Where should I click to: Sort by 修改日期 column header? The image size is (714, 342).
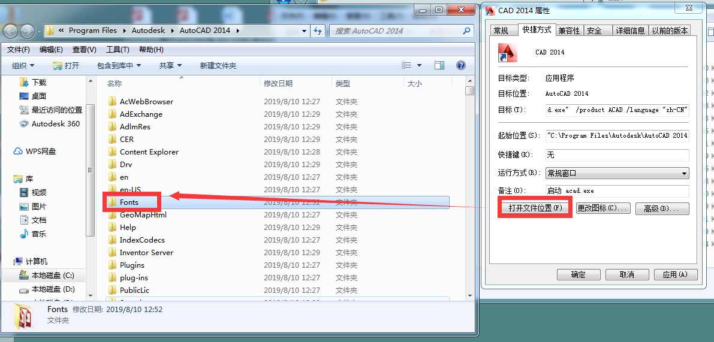pyautogui.click(x=279, y=84)
